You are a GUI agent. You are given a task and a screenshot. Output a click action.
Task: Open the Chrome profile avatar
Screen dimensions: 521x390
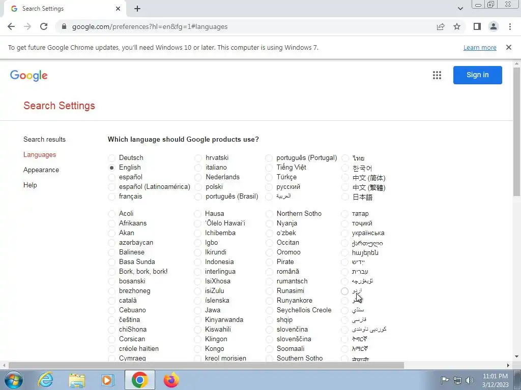coord(494,26)
